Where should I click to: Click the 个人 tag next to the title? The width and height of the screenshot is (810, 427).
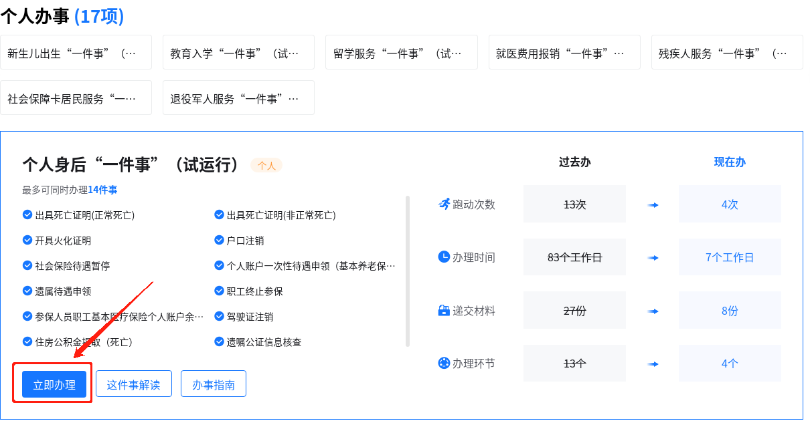pyautogui.click(x=266, y=166)
